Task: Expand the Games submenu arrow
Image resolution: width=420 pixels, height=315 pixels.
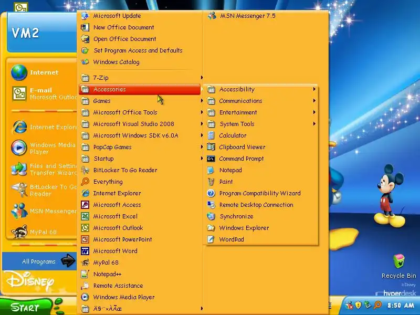Action: coord(202,101)
